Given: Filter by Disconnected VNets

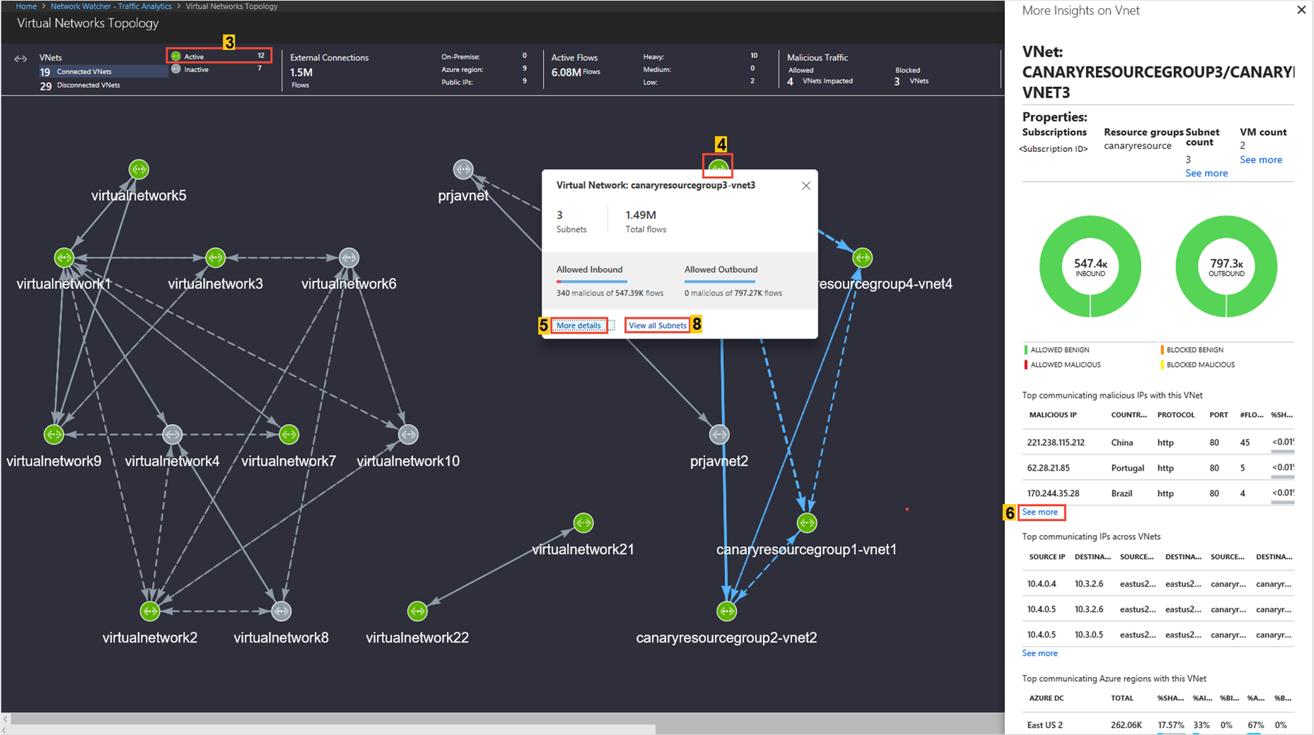Looking at the screenshot, I should 80,86.
